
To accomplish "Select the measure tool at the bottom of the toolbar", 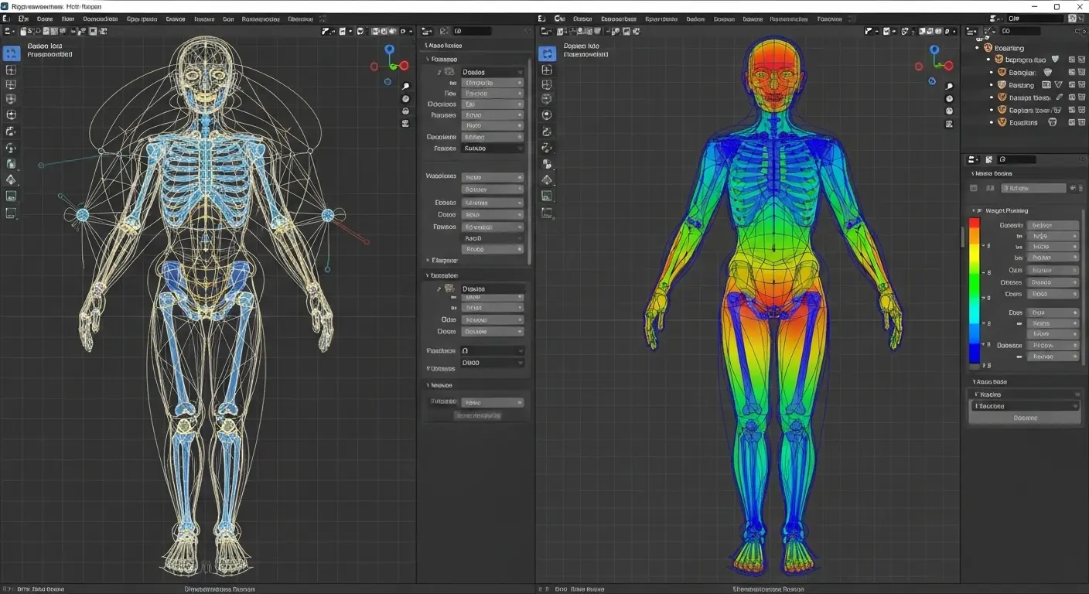I will tap(11, 213).
